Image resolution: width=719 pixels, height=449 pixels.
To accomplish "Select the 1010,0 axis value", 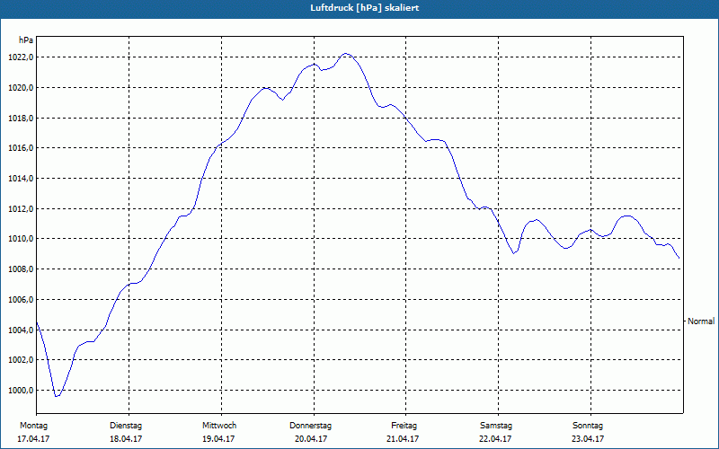I will [x=21, y=239].
